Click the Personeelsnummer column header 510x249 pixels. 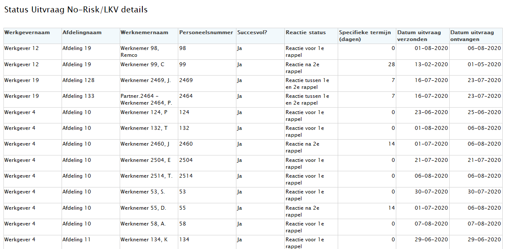pyautogui.click(x=206, y=32)
